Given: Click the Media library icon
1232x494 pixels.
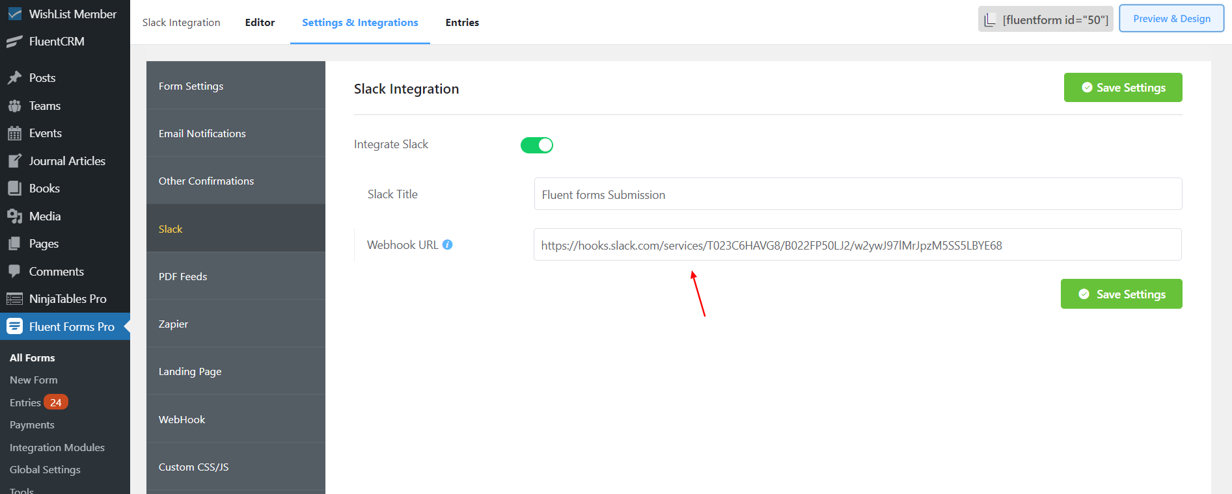Looking at the screenshot, I should (14, 216).
